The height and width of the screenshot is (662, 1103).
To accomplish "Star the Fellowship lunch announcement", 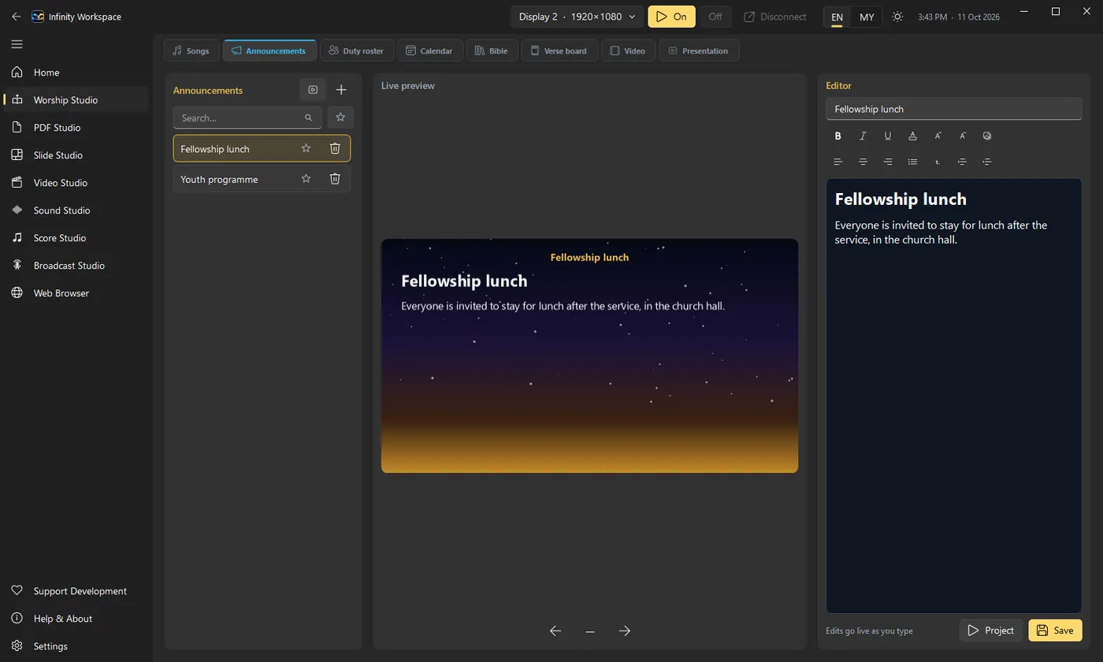I will 306,148.
